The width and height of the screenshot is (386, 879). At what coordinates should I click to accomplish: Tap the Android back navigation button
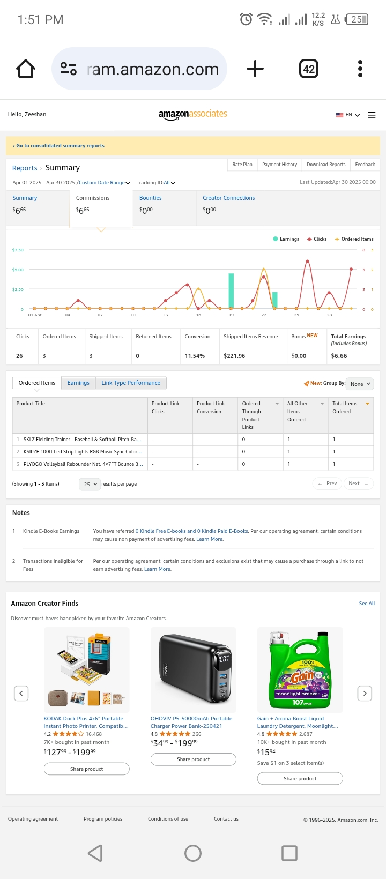coord(95,853)
